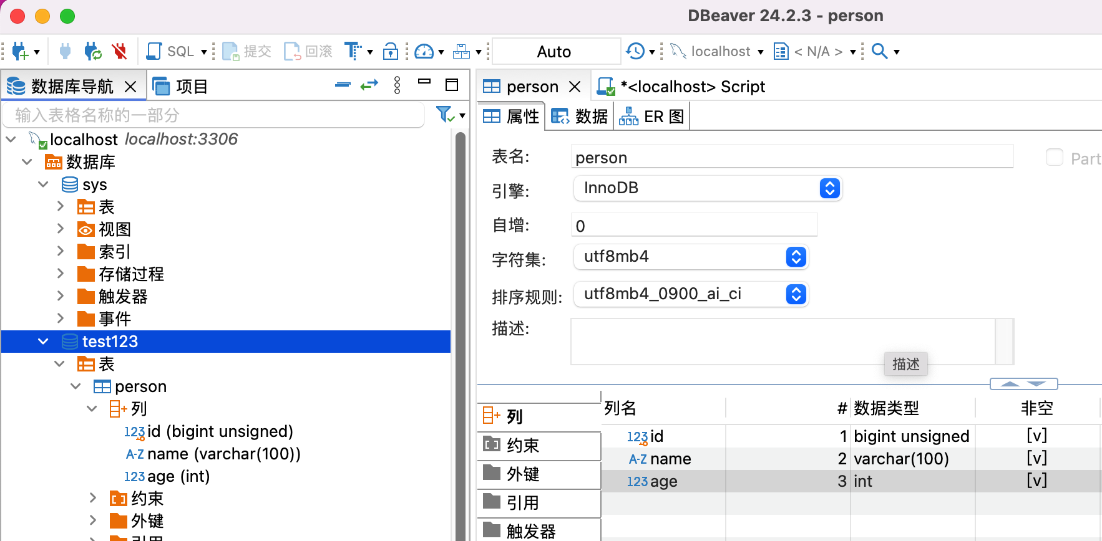Minimize the navigator panel
Viewport: 1102px width, 541px height.
tap(424, 81)
